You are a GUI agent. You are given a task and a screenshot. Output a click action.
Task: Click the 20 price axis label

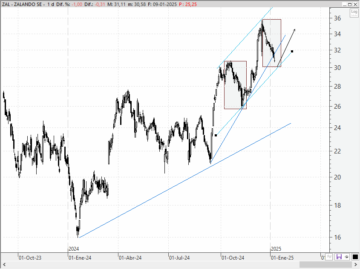point(337,177)
